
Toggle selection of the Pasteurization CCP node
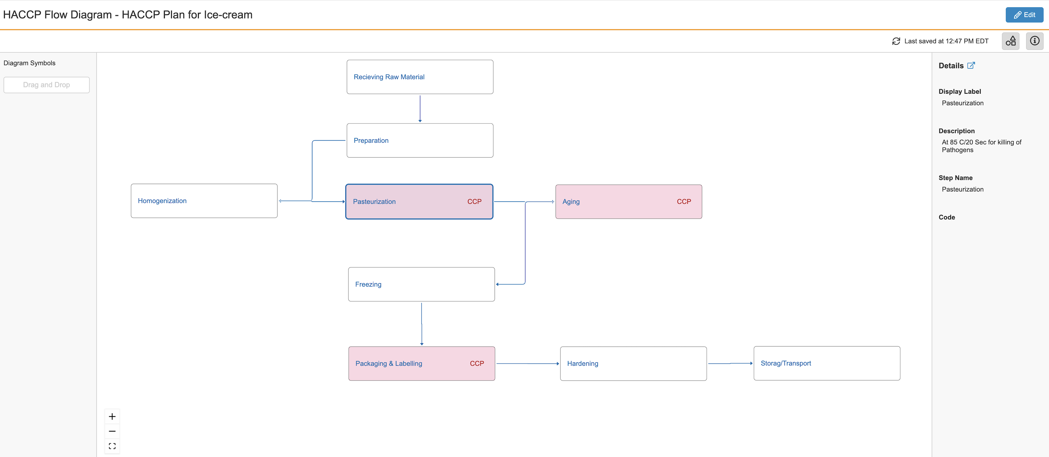point(419,202)
